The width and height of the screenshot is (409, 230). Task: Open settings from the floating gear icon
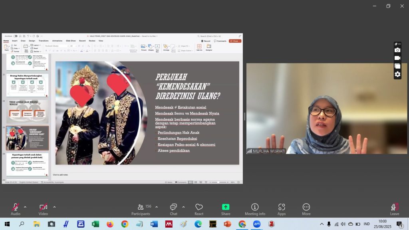[x=397, y=74]
